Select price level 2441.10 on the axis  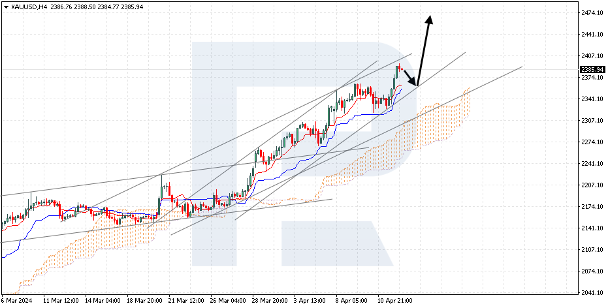[592, 35]
